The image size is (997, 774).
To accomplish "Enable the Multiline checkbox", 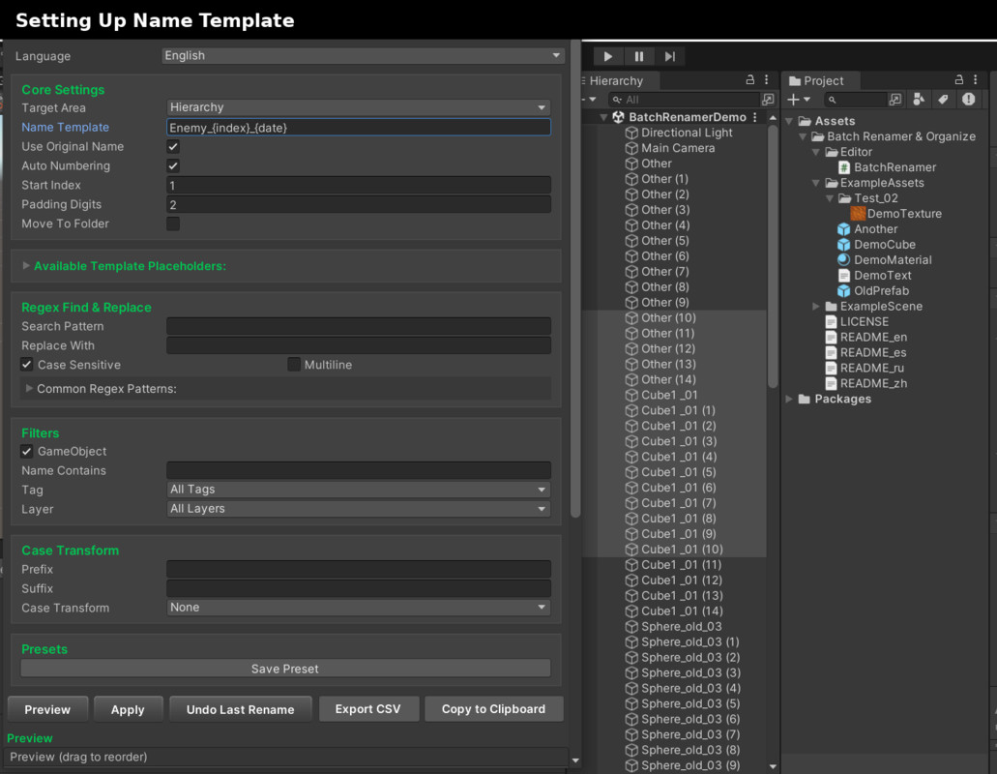I will 294,365.
